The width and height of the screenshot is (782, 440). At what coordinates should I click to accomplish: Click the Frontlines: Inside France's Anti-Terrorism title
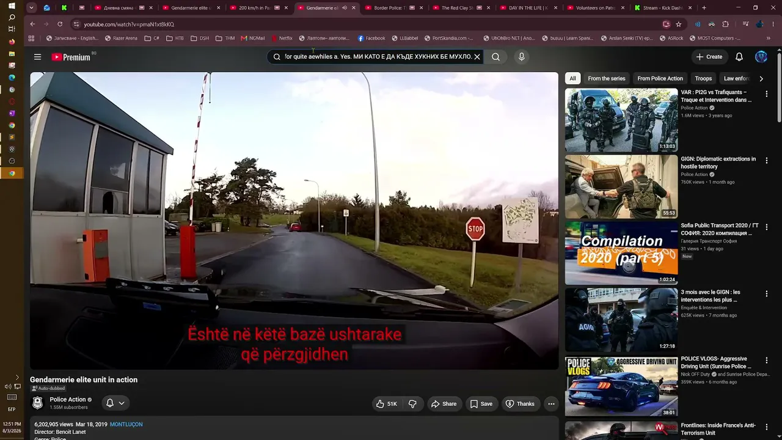click(x=718, y=429)
